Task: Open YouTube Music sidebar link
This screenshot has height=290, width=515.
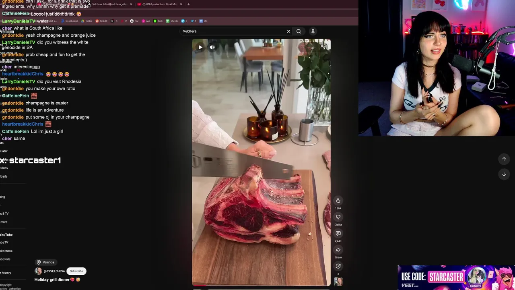Action: pos(6,251)
